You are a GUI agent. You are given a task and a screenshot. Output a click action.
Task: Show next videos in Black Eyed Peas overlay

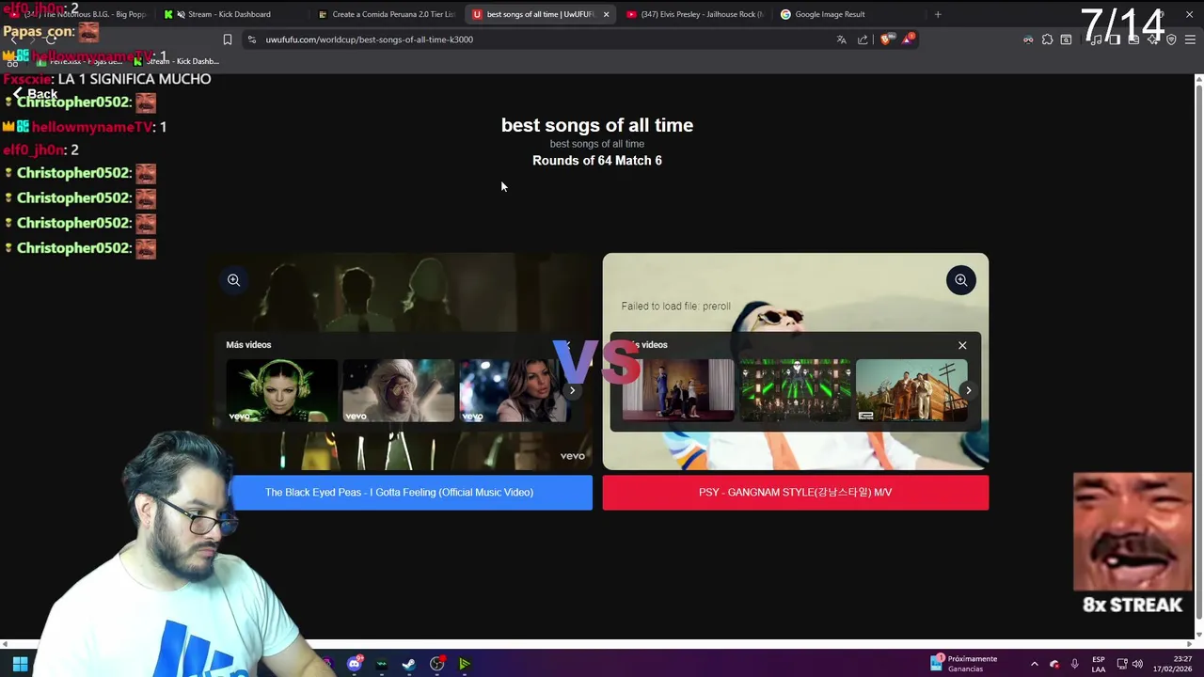pyautogui.click(x=572, y=390)
